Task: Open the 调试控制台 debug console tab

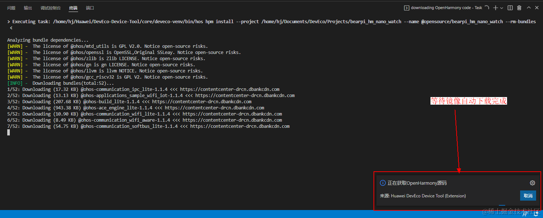Action: click(x=50, y=8)
